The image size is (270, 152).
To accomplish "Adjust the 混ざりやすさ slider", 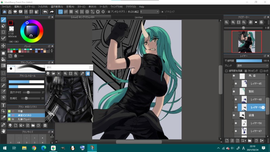I will click(32, 92).
